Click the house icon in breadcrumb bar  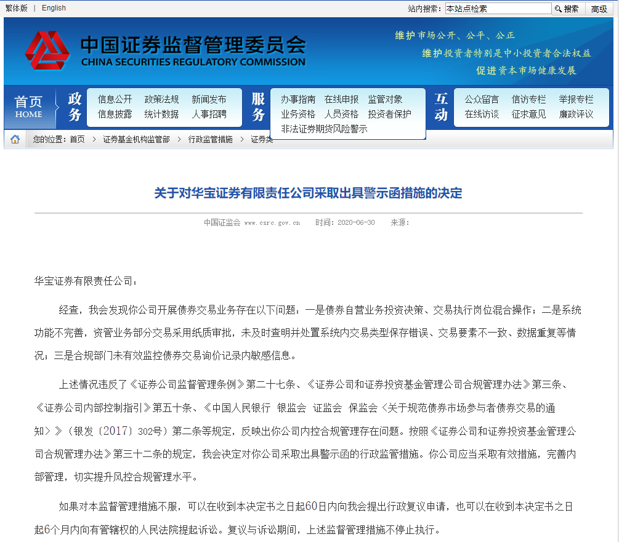click(15, 139)
